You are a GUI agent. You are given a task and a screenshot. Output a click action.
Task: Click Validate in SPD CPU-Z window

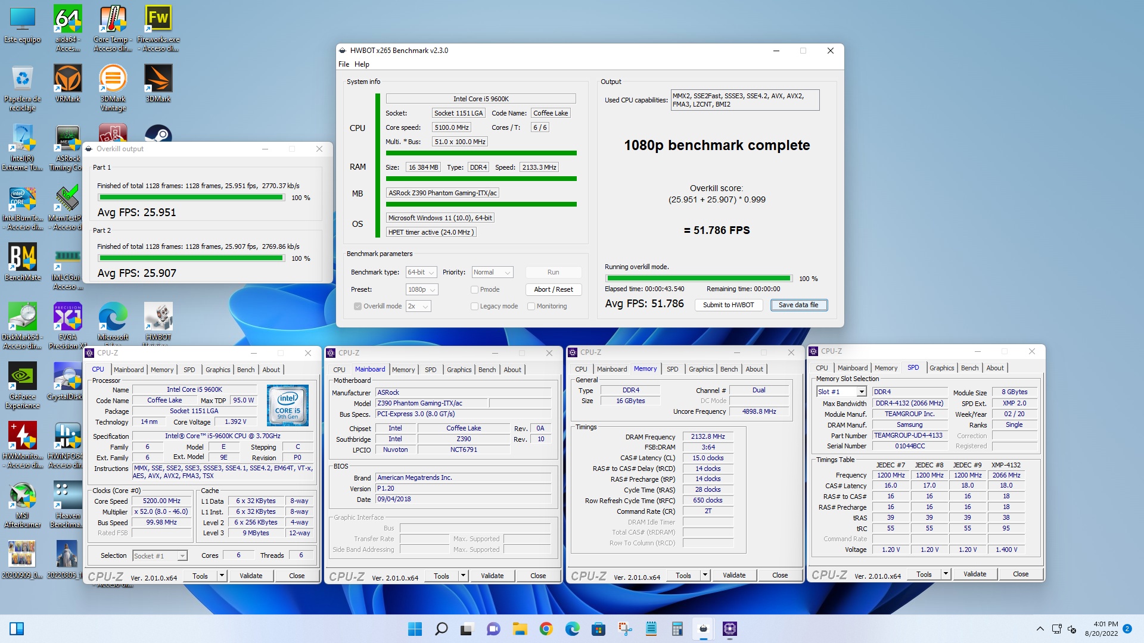coord(975,574)
